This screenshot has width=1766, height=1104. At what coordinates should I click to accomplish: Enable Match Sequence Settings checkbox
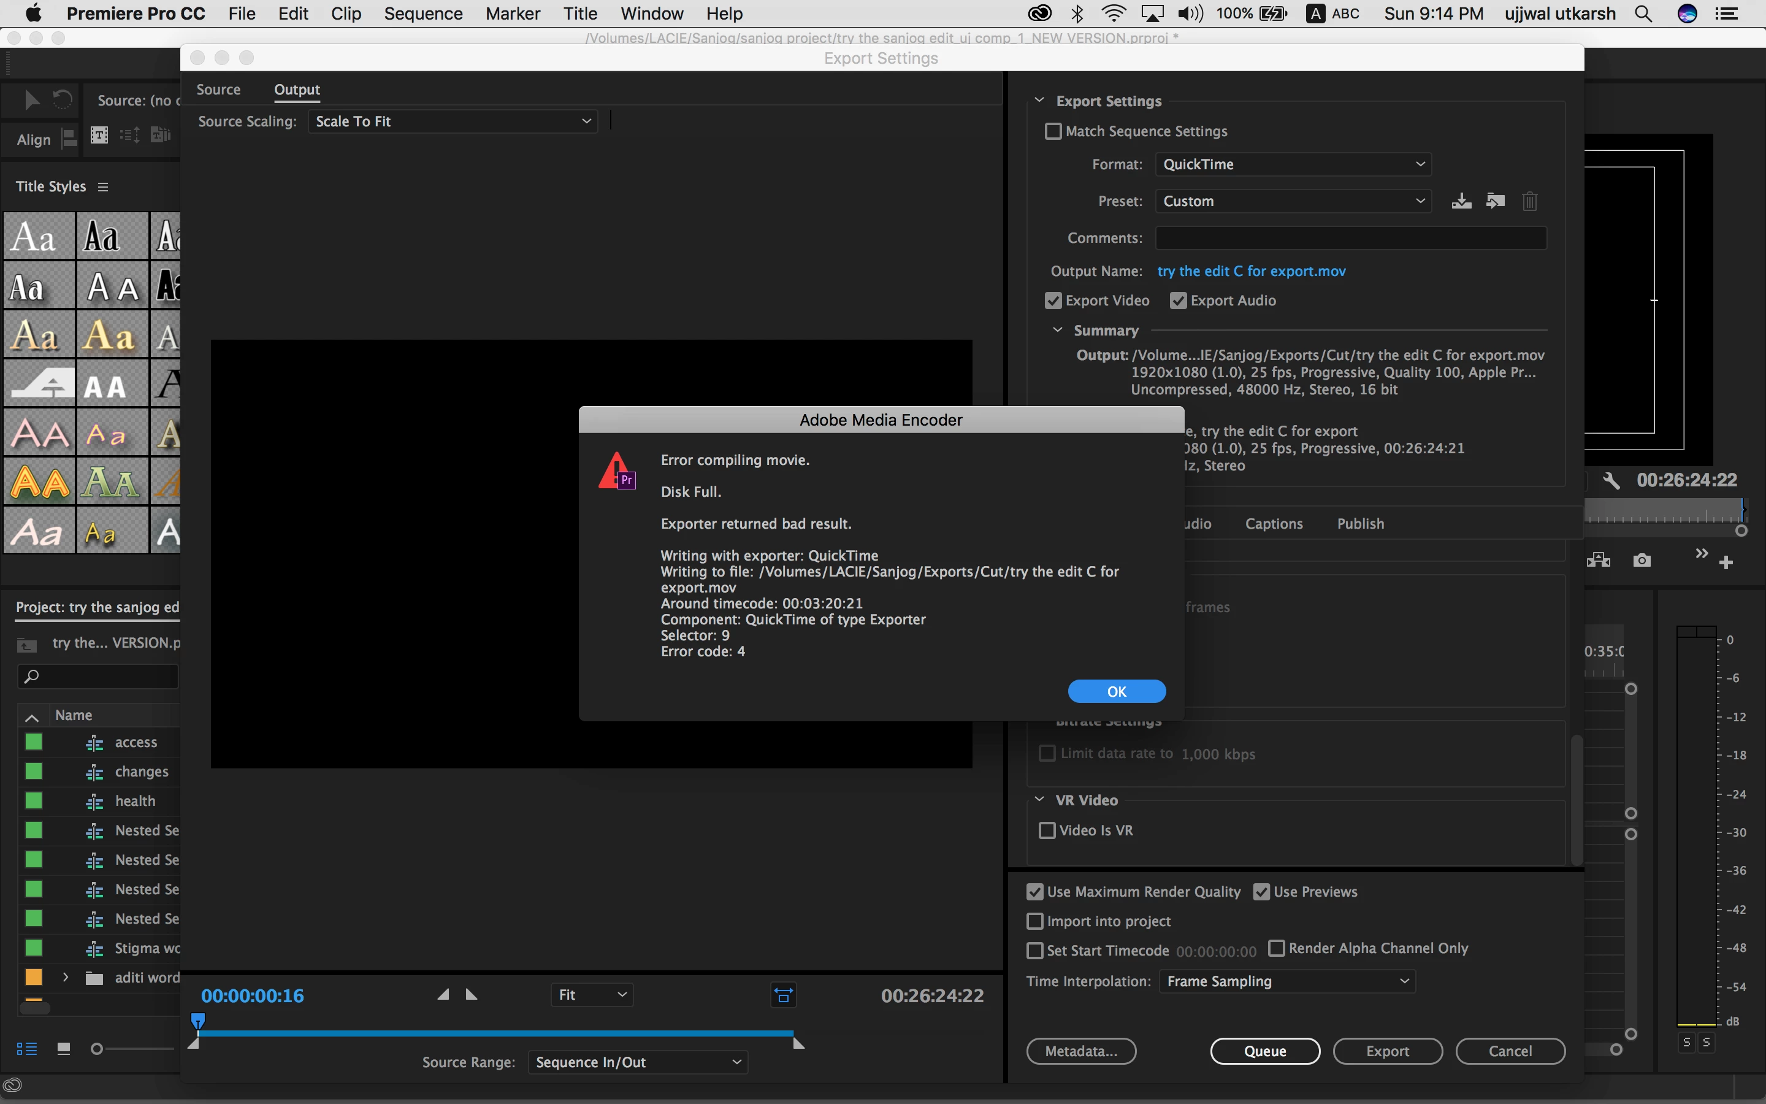point(1053,131)
